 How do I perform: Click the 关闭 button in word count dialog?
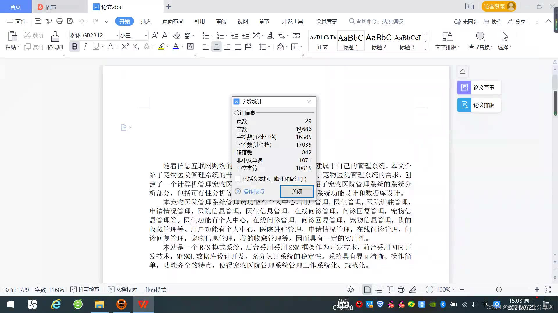coord(297,191)
